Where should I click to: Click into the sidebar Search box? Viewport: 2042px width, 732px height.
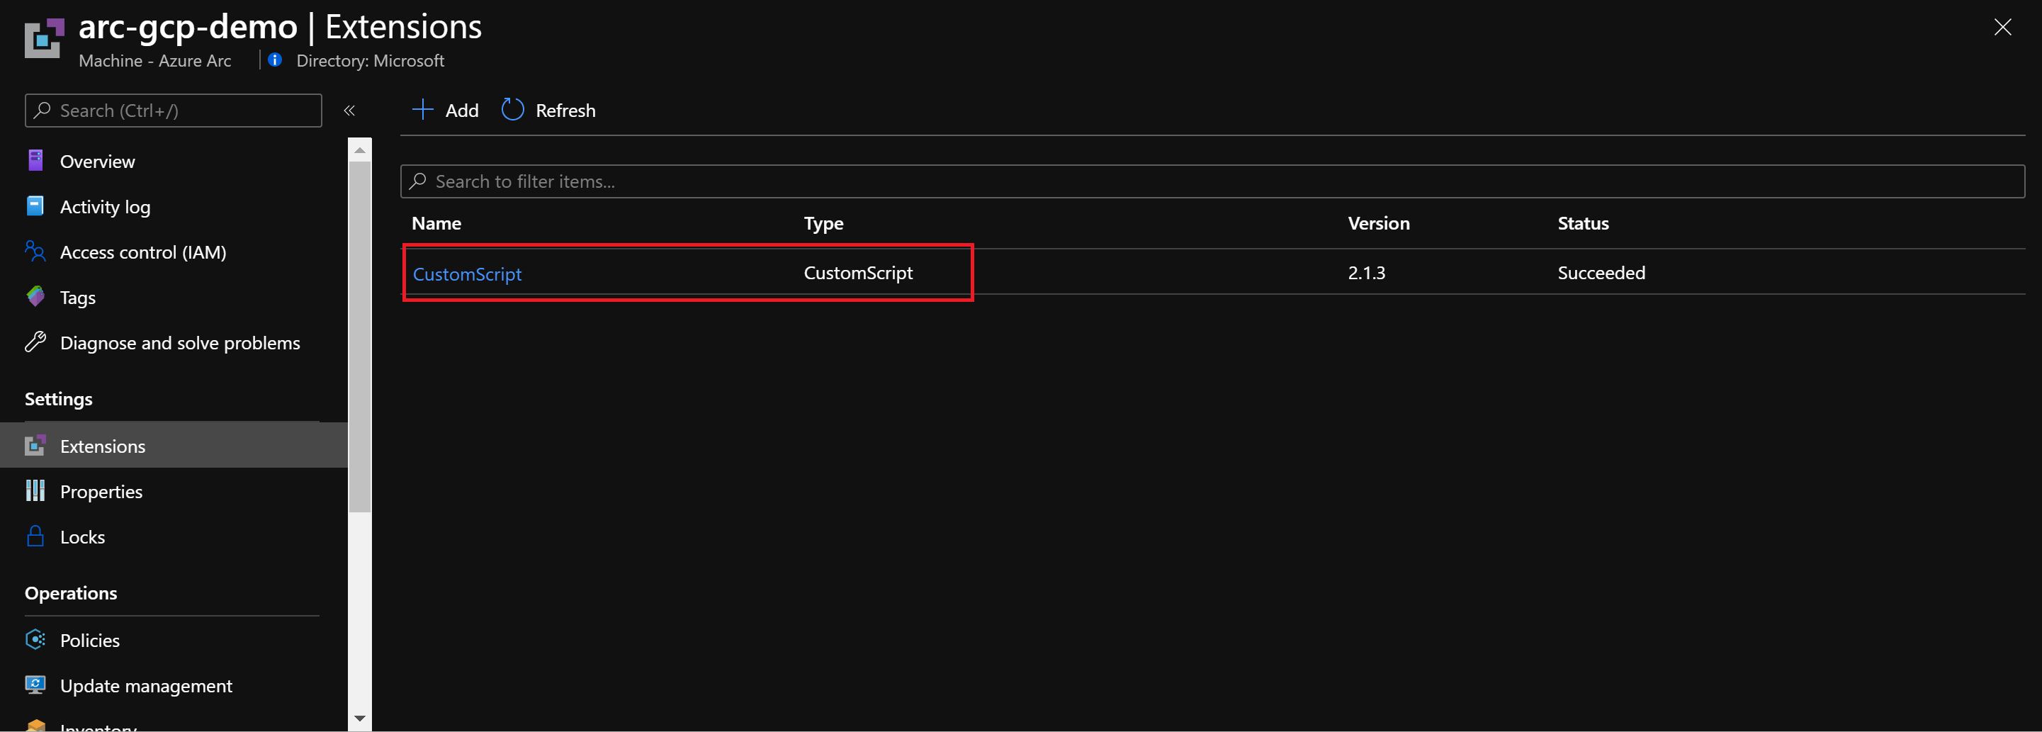[x=172, y=111]
